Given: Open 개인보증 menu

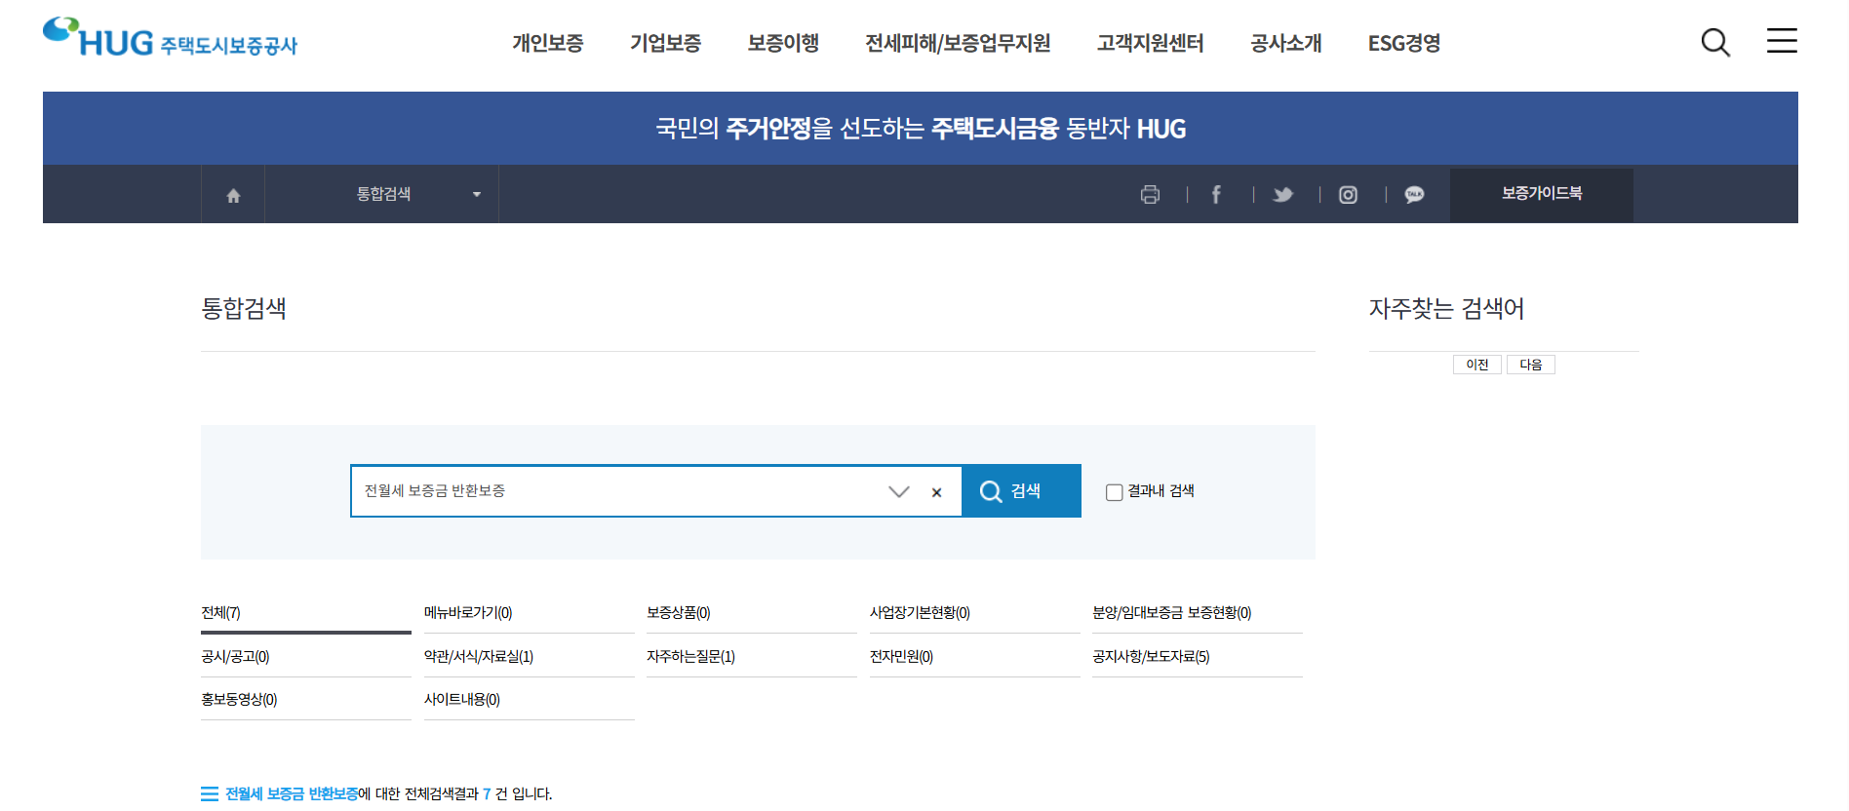Looking at the screenshot, I should pos(548,43).
